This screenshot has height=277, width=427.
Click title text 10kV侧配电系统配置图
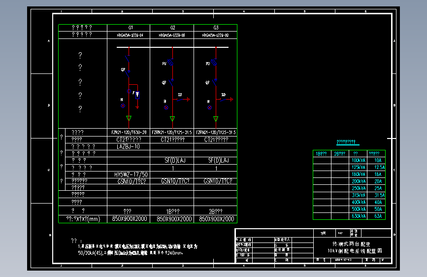click(355, 251)
